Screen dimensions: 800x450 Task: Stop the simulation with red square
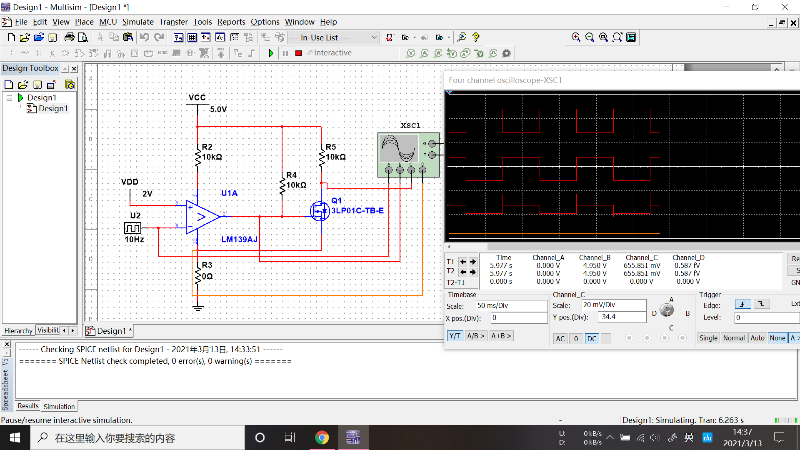(298, 53)
